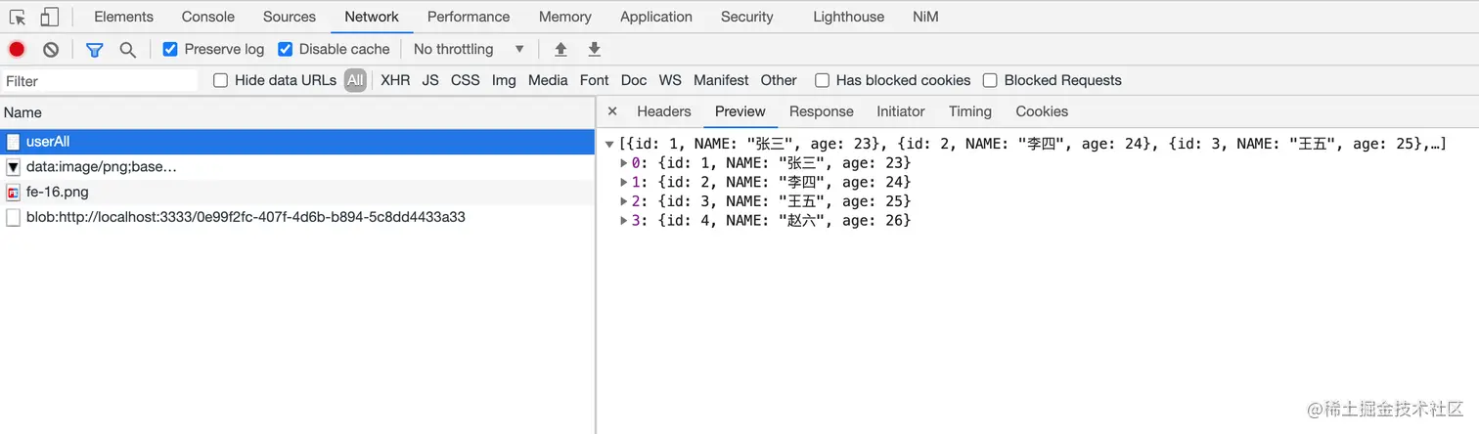Screen dimensions: 1479x434
Task: Stop recording network log with red button
Action: [17, 49]
